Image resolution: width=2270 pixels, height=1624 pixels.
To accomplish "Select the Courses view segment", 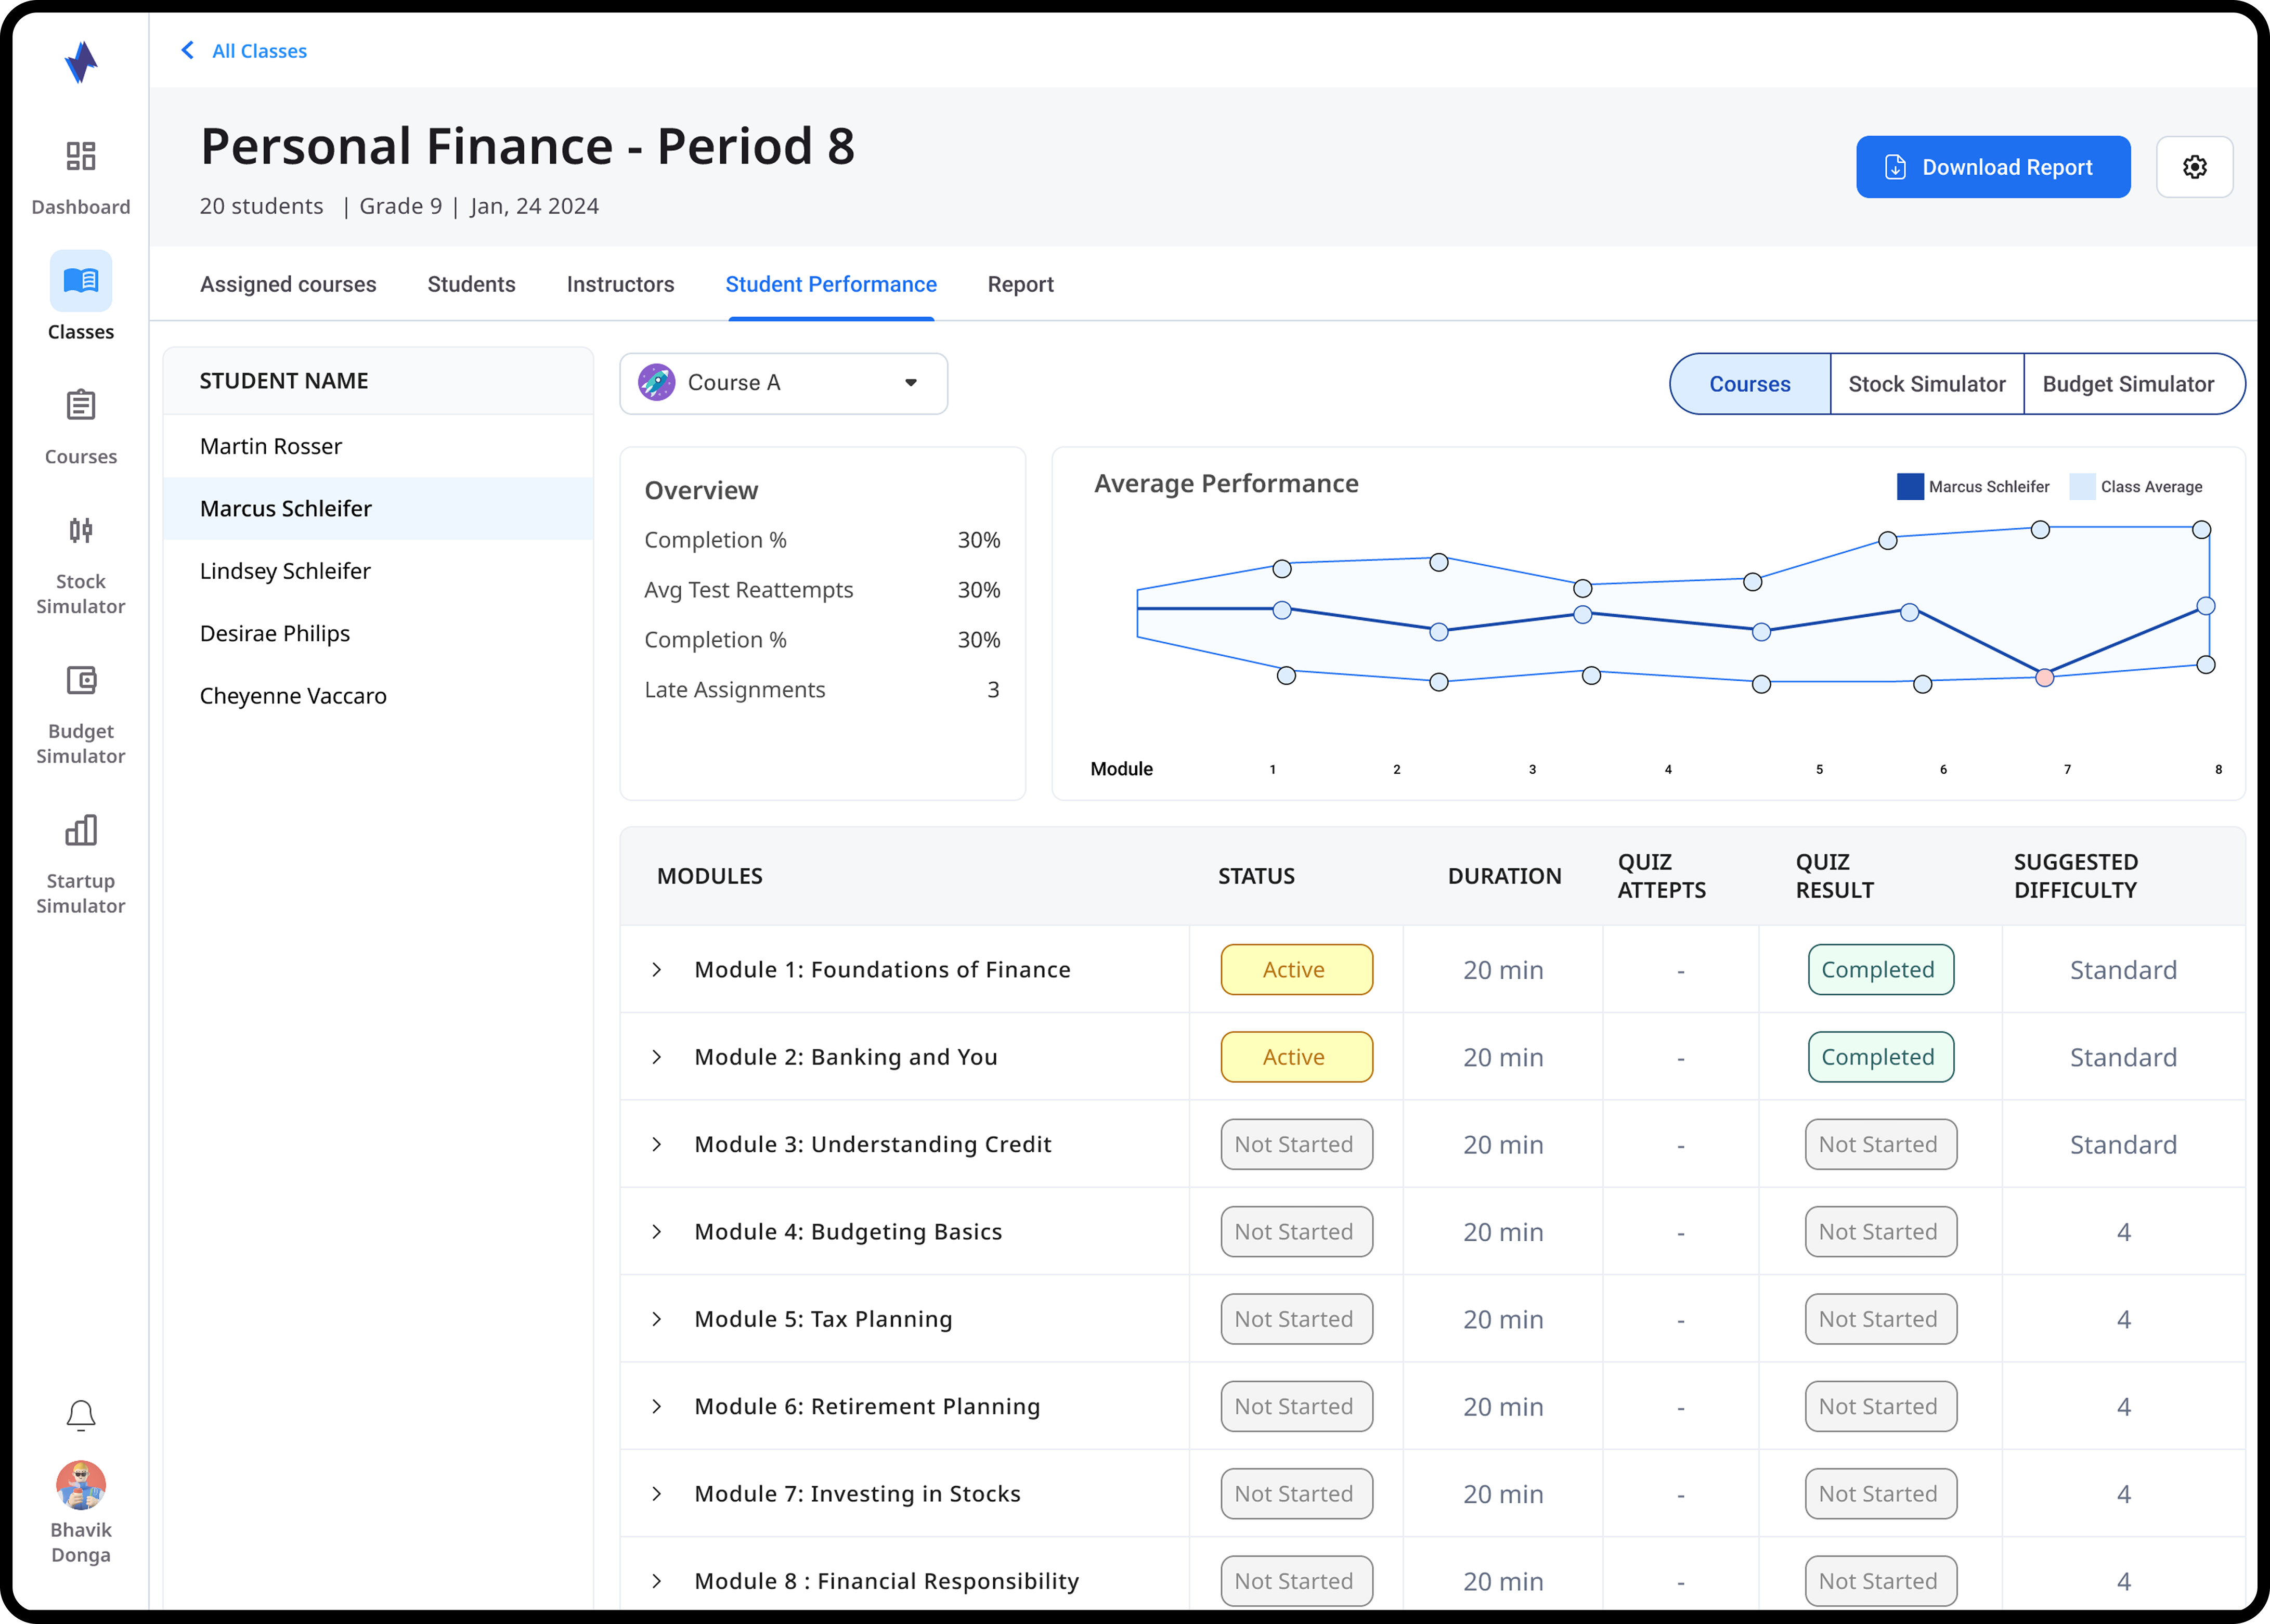I will point(1749,384).
